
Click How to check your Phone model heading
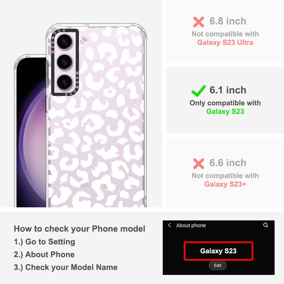click(80, 229)
